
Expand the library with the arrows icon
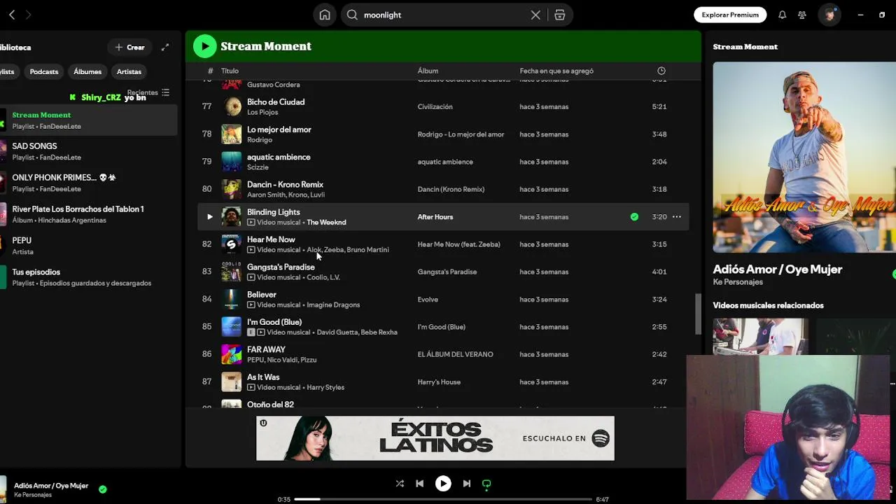click(165, 48)
